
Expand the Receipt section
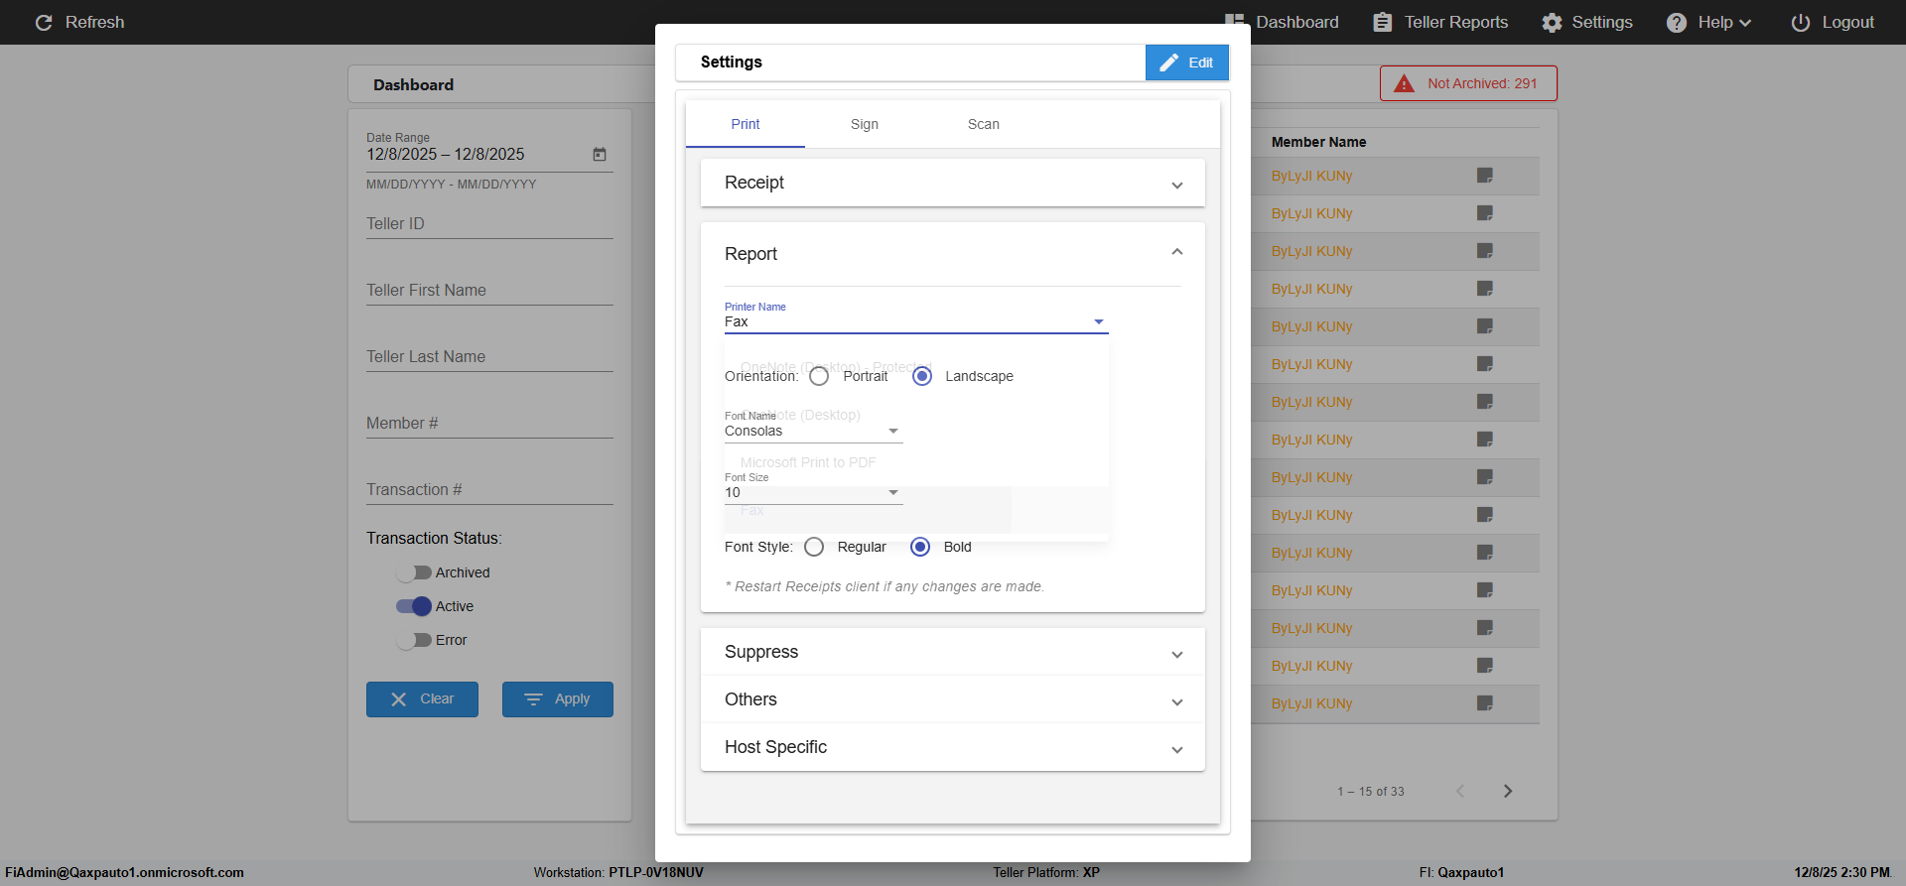(x=952, y=184)
